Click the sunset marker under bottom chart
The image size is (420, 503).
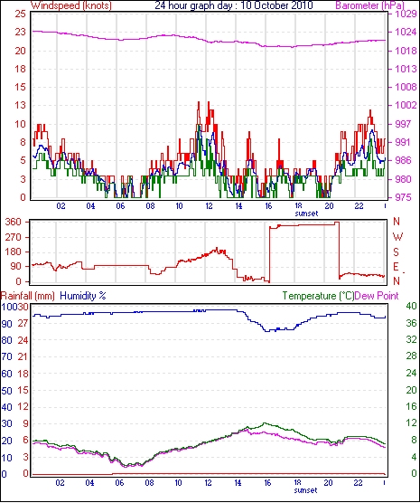click(x=305, y=490)
